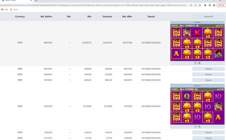Select the Outcome value 539250

[108, 74]
